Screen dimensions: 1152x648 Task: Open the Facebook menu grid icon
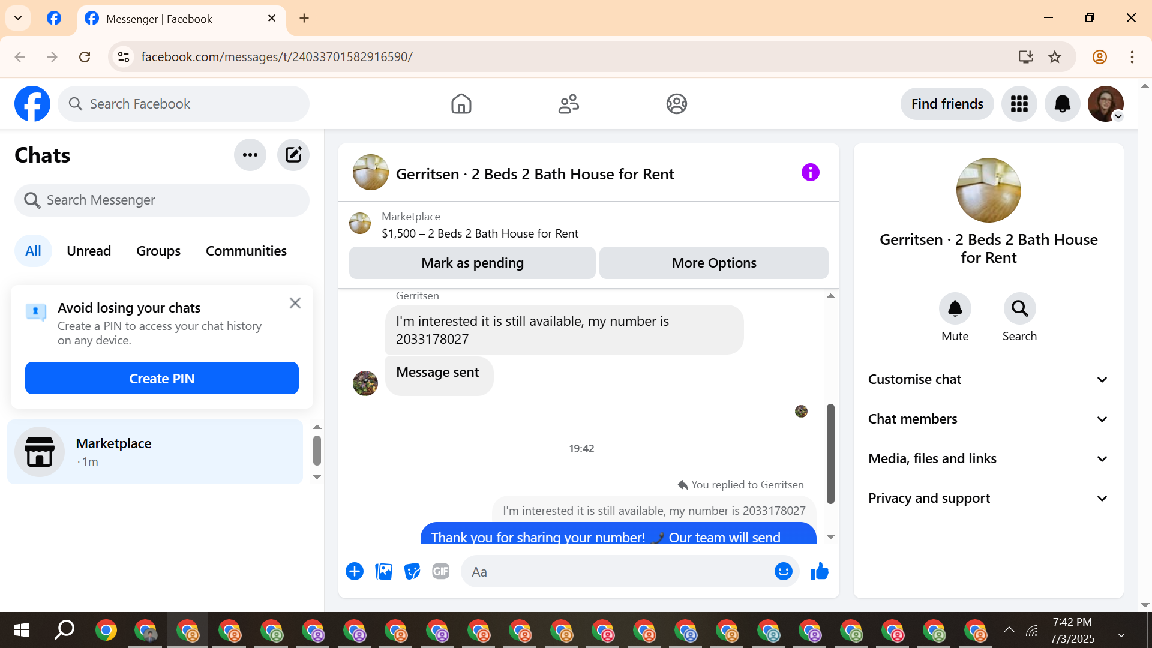tap(1019, 104)
